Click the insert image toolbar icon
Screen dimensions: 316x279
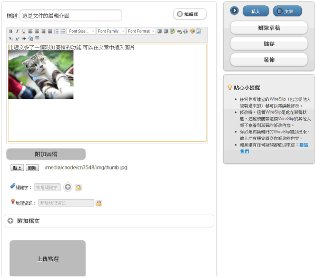tap(173, 32)
